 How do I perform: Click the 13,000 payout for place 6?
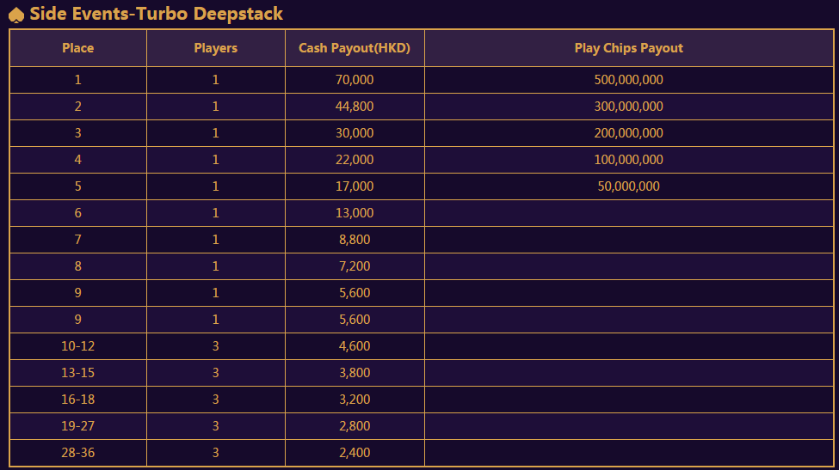point(355,213)
